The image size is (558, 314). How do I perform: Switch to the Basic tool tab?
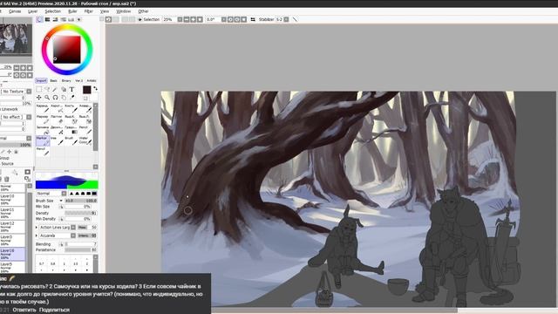(53, 81)
